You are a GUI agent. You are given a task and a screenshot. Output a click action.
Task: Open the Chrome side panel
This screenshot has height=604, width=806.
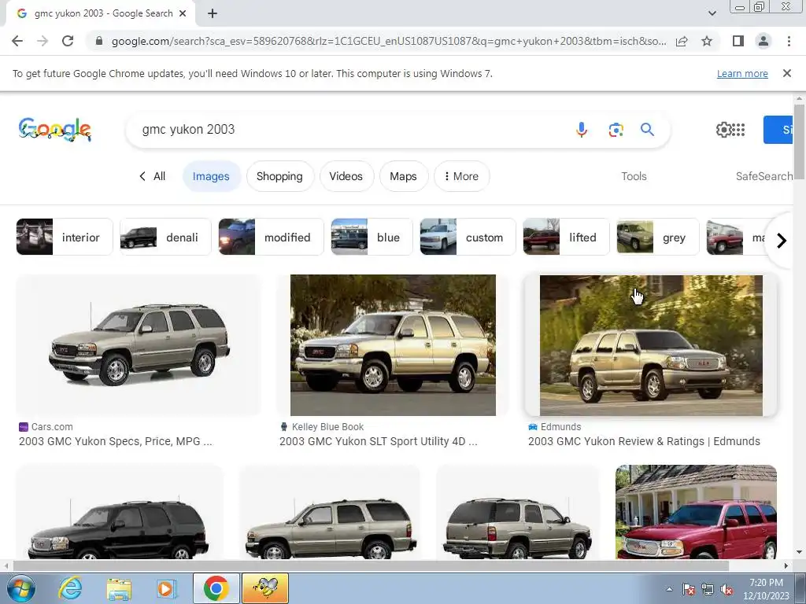tap(738, 41)
